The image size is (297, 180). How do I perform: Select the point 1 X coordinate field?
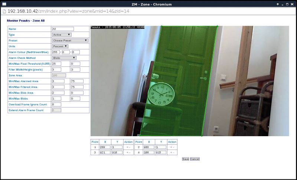(105, 147)
